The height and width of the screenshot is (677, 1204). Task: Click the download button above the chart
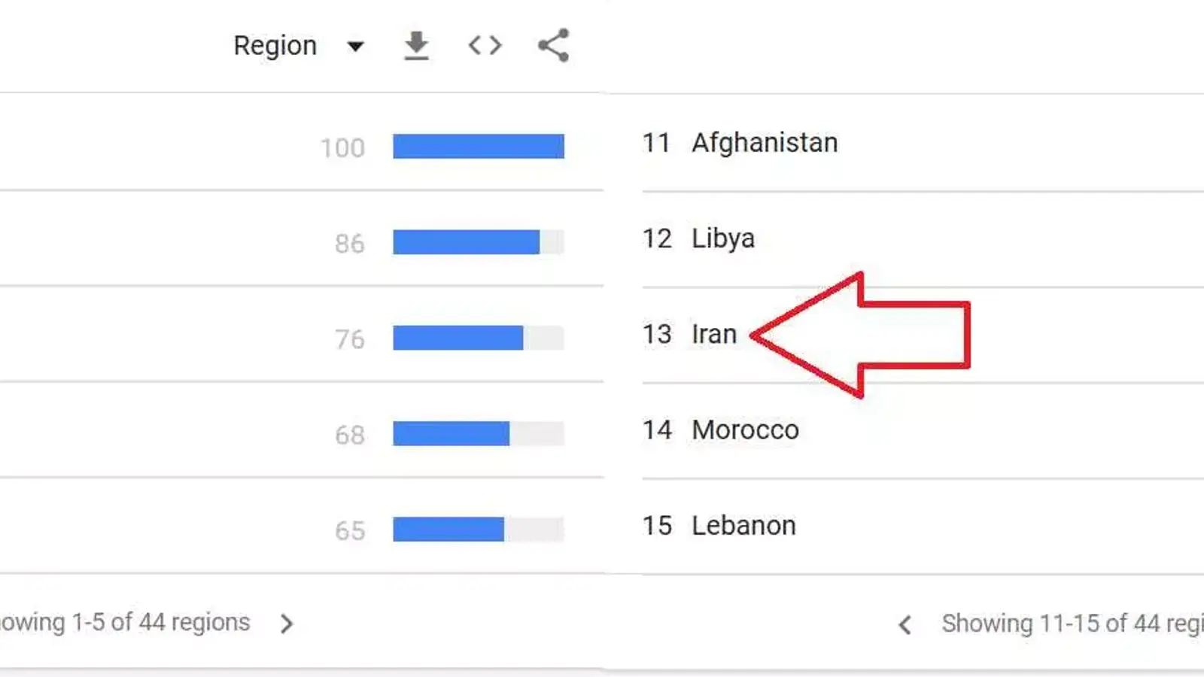(415, 45)
